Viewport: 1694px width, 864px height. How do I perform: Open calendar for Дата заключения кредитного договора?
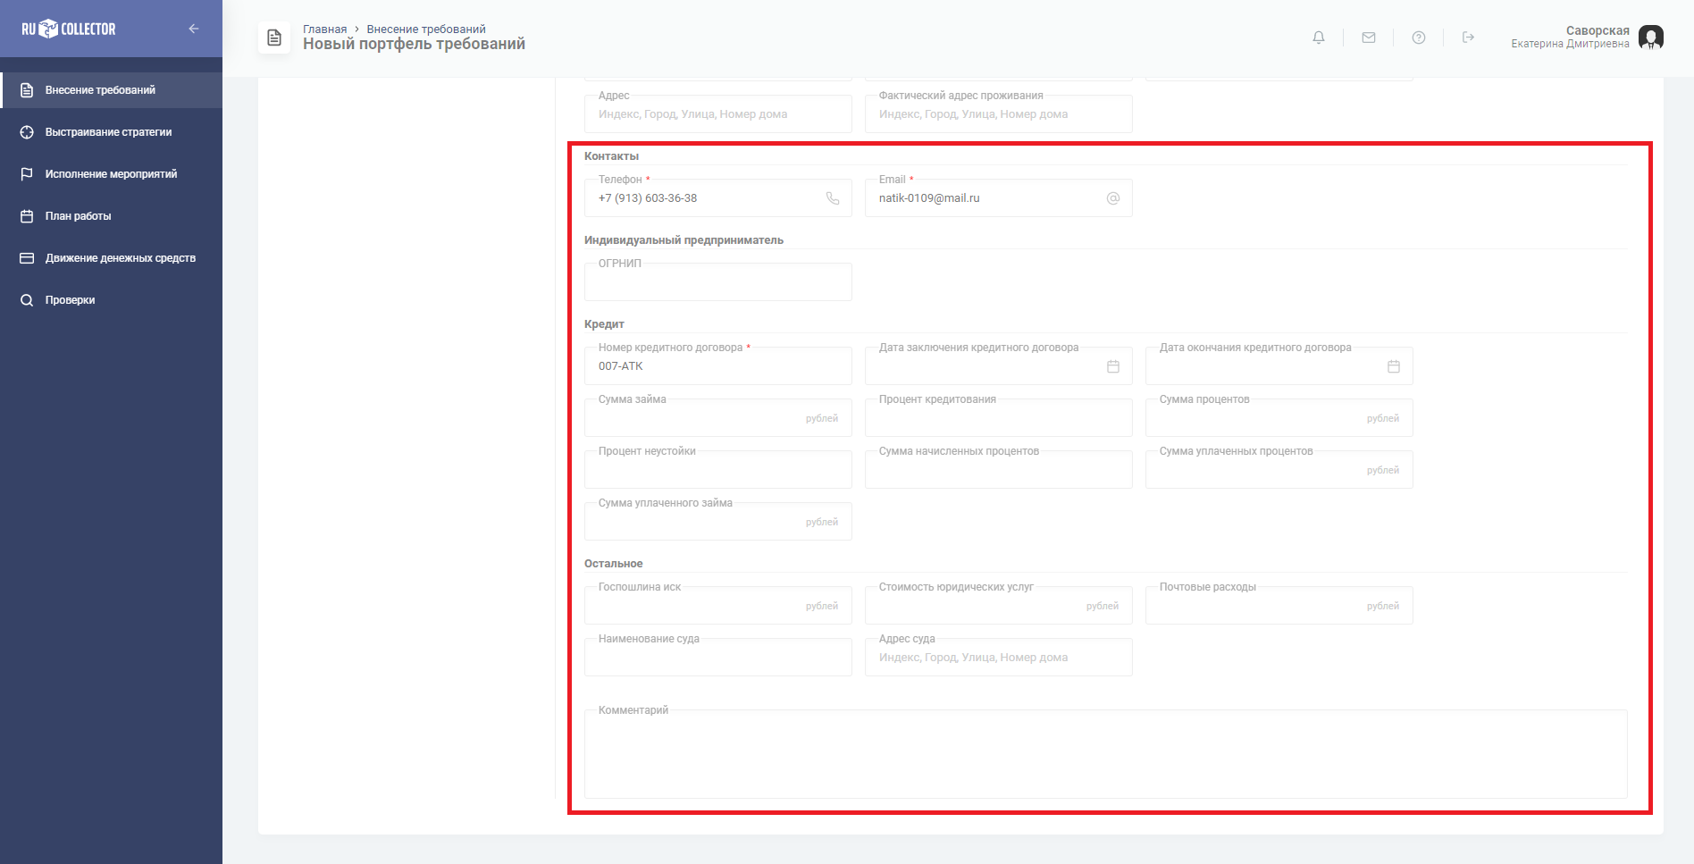tap(1113, 366)
